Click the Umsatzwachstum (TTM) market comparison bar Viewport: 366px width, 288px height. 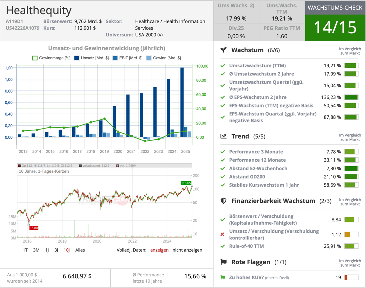point(351,66)
